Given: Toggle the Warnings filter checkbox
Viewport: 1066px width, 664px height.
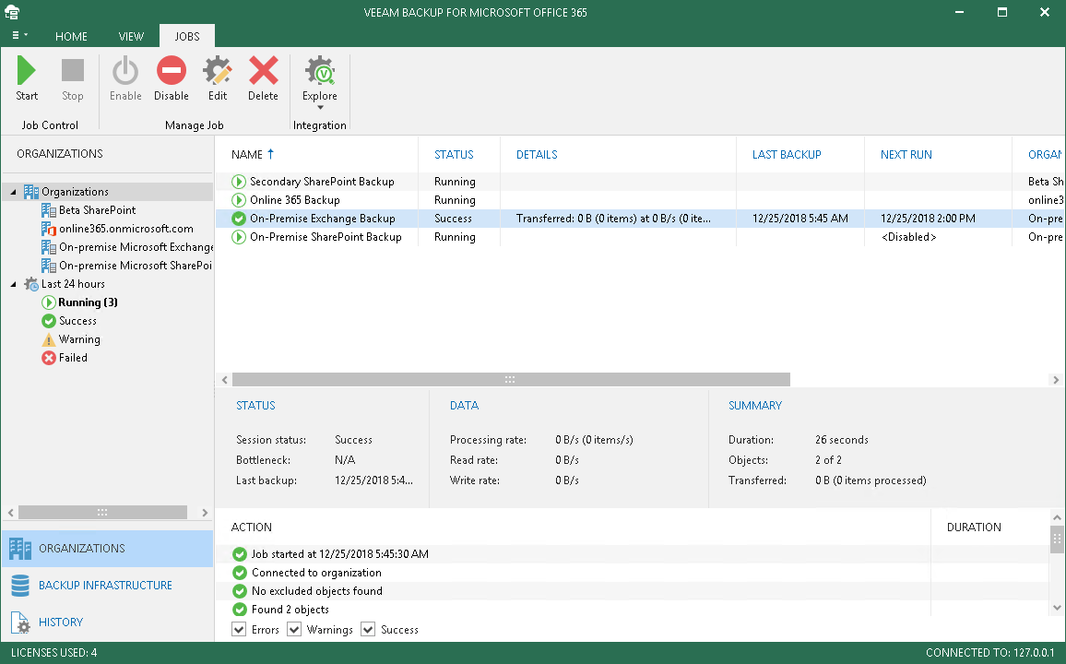Looking at the screenshot, I should (293, 629).
